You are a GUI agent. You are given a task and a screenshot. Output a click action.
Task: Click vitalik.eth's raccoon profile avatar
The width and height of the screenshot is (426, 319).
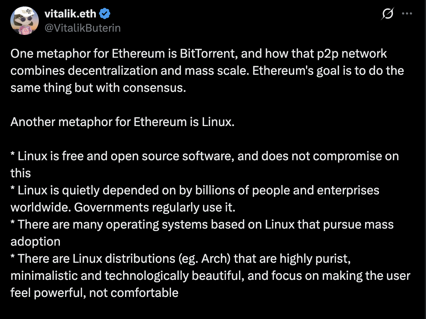click(x=25, y=20)
